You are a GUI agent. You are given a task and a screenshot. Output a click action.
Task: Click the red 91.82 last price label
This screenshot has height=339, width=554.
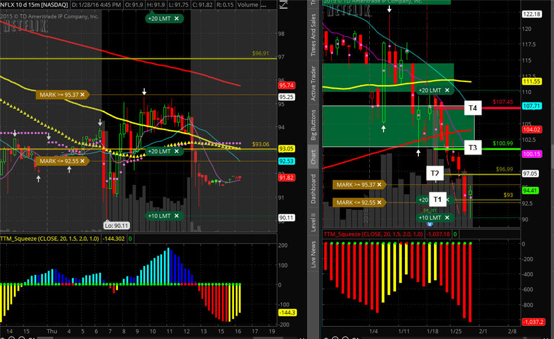286,178
